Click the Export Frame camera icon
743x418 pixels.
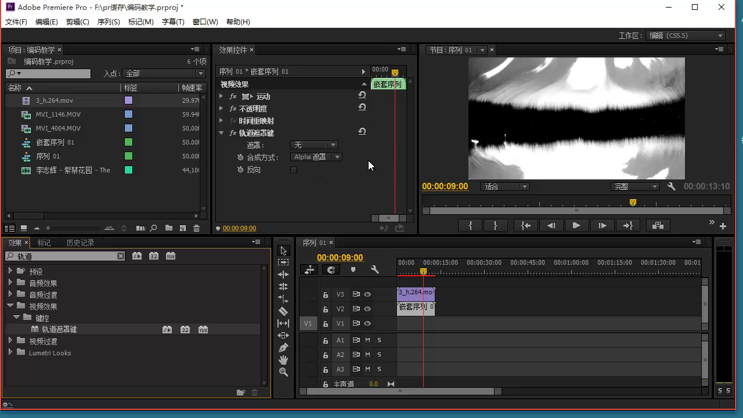(x=658, y=225)
